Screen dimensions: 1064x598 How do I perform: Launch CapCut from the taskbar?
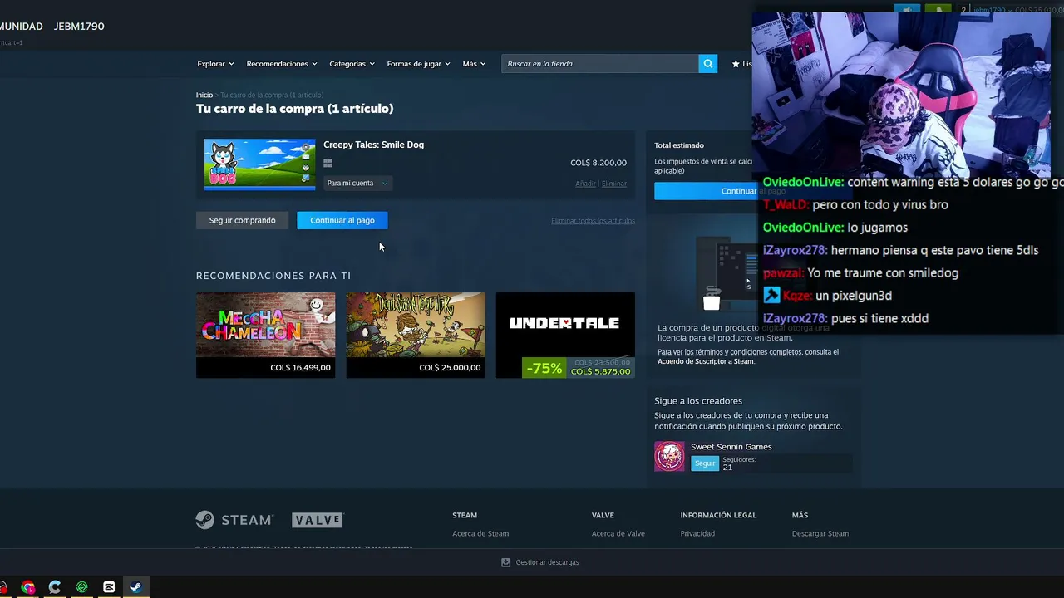pos(109,587)
